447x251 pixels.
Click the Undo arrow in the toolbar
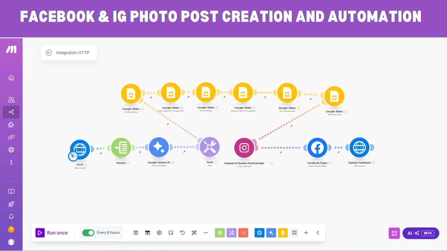click(183, 232)
